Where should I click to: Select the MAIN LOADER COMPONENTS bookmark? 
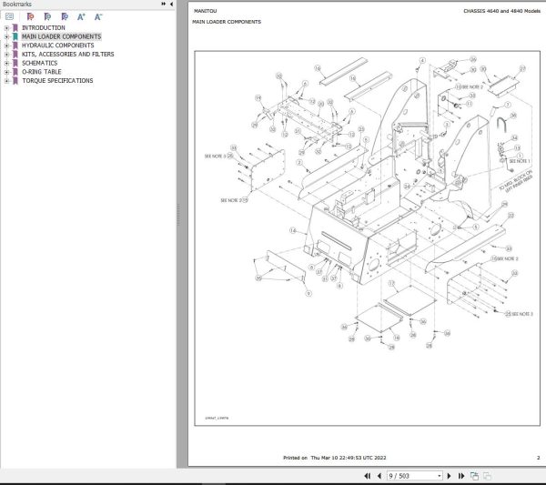[61, 36]
